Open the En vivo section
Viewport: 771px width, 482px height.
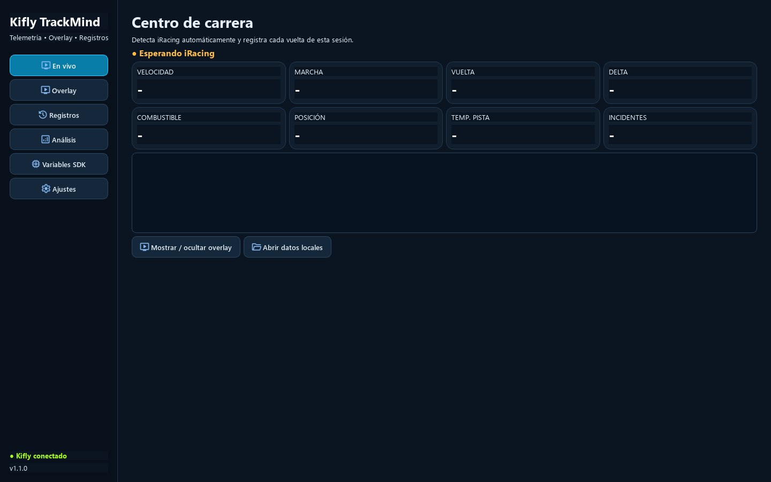click(59, 65)
